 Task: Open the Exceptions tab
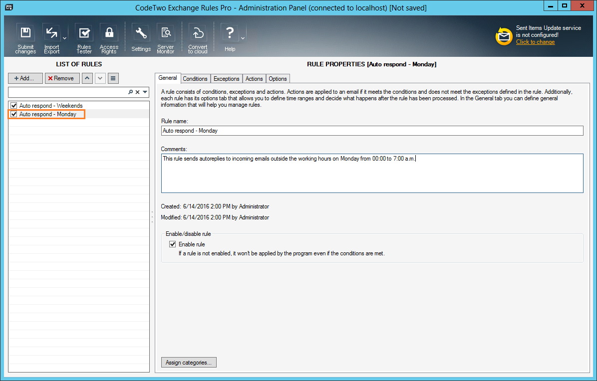click(226, 79)
